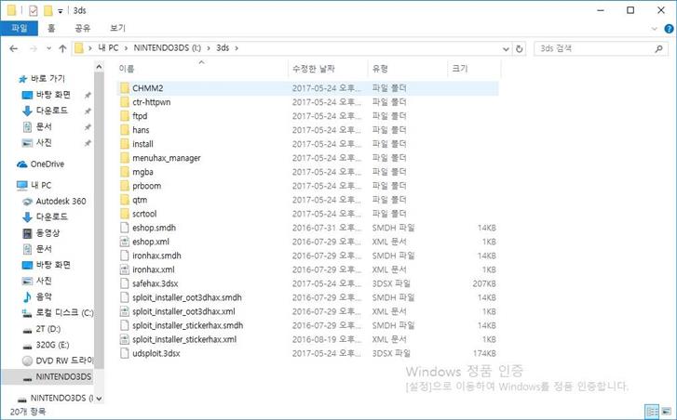Click the ironhax.xml file icon
Image resolution: width=677 pixels, height=420 pixels.
[x=125, y=269]
